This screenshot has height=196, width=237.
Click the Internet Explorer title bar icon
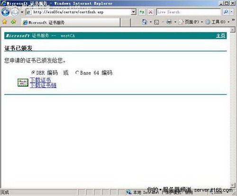(x=3, y=3)
